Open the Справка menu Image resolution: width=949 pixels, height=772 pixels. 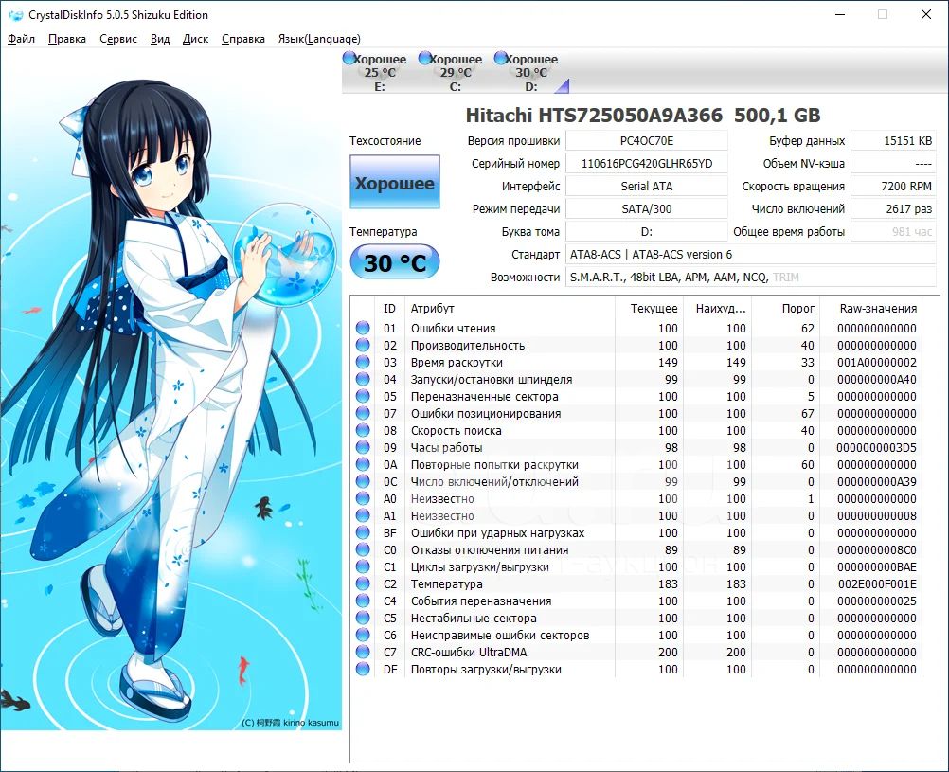pos(243,39)
